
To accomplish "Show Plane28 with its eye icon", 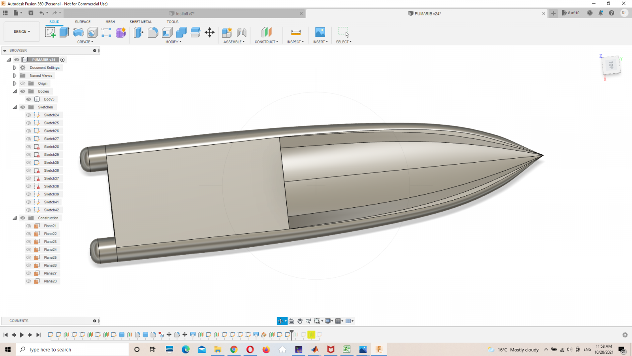I will 29,281.
